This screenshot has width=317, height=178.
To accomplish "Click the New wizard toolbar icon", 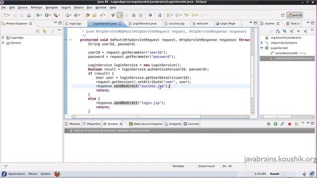I will point(5,15).
